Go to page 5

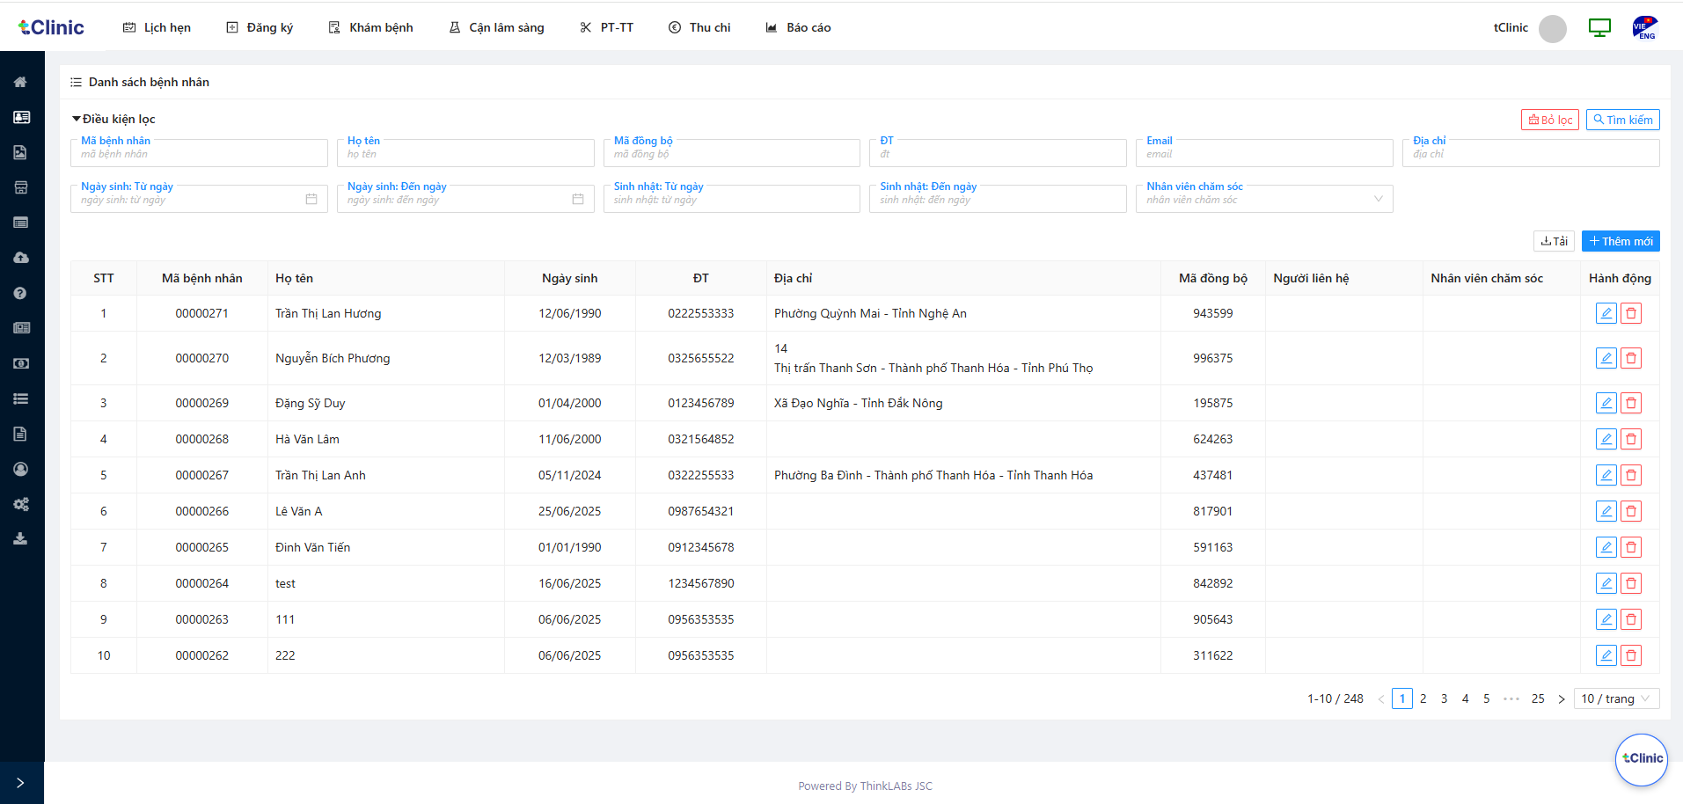1487,698
